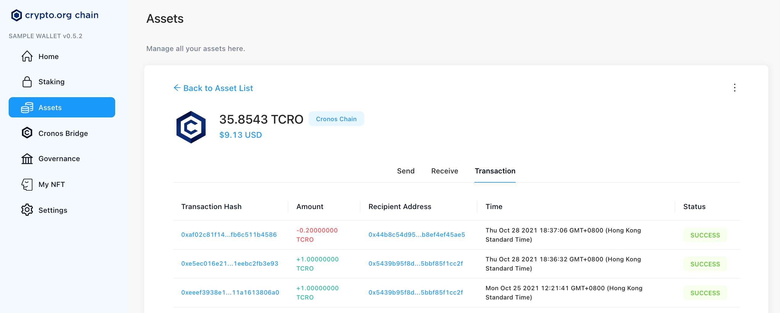The image size is (780, 313).
Task: Switch to the Send tab
Action: point(406,171)
